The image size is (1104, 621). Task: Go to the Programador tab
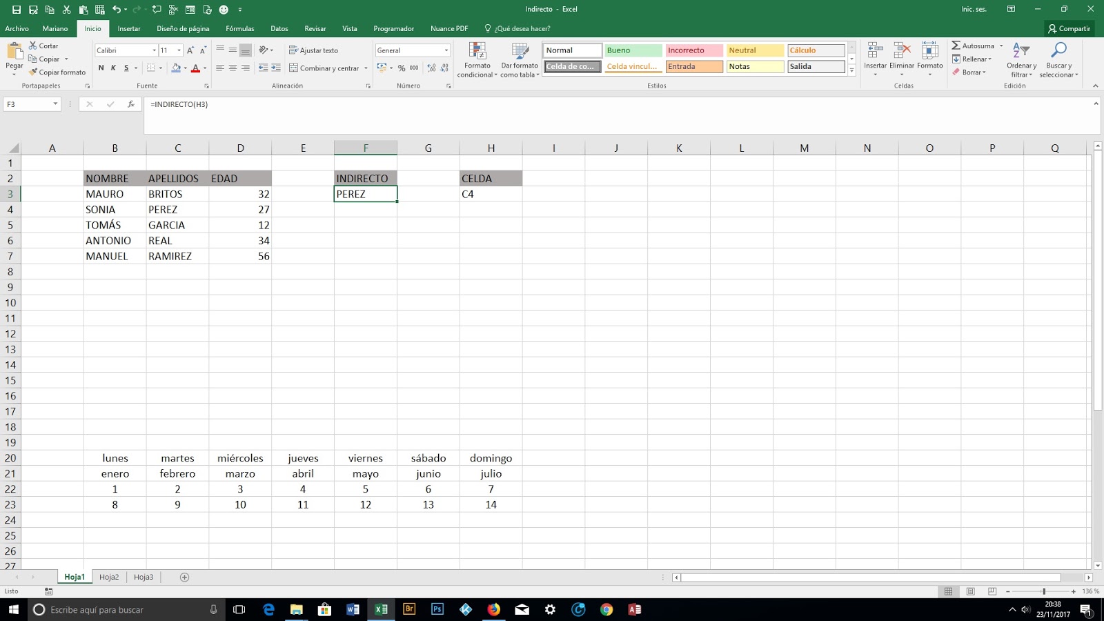(394, 28)
